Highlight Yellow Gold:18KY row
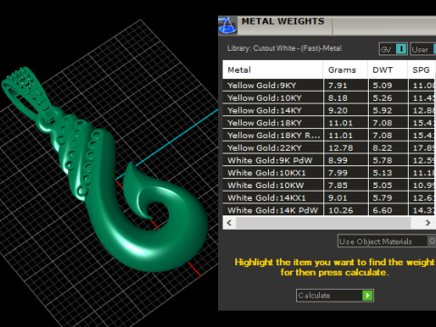This screenshot has height=327, width=436. [329, 123]
